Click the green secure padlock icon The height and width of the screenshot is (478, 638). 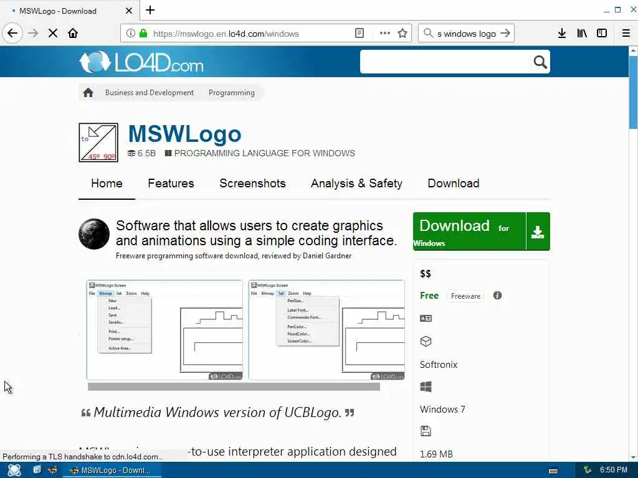point(143,34)
